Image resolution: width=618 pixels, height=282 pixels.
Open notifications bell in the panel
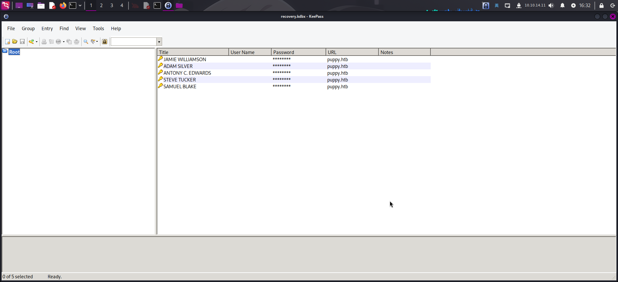562,5
